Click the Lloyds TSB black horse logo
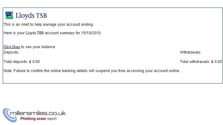223x125 pixels. [9, 15]
